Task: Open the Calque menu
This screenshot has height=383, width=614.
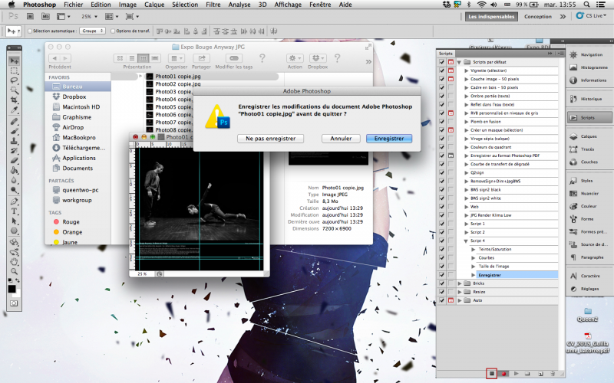Action: coord(154,5)
